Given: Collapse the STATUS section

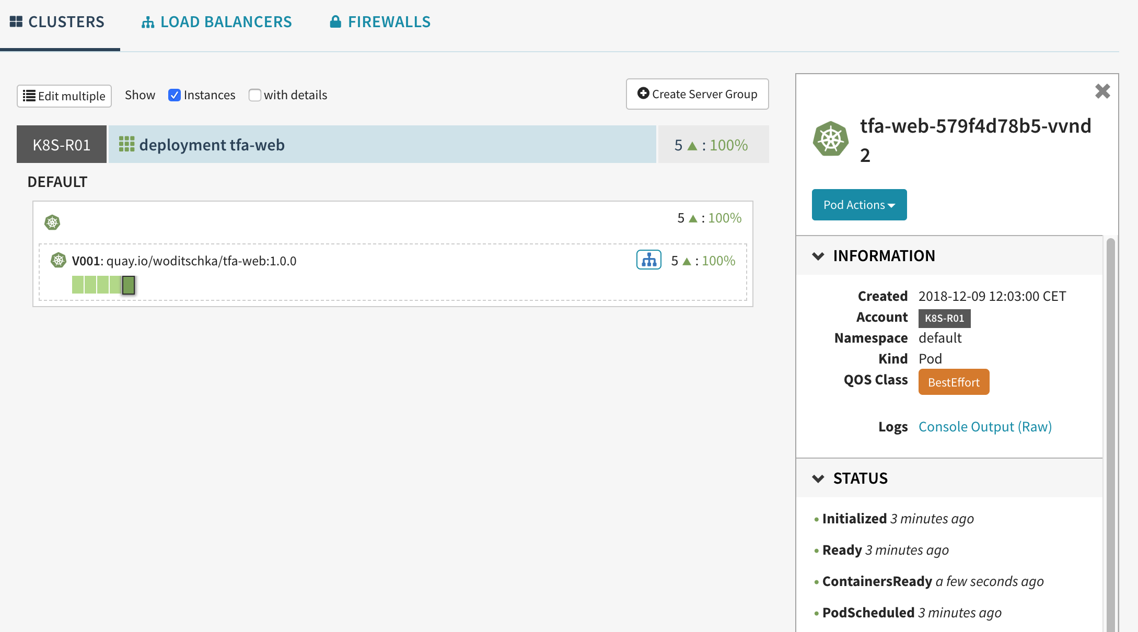Looking at the screenshot, I should pos(818,478).
